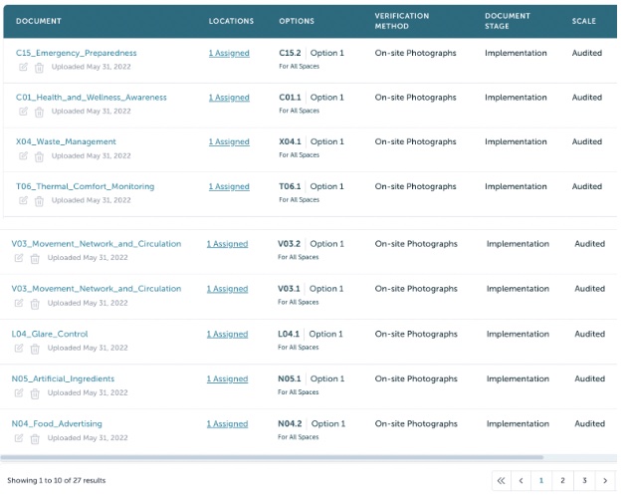Delete the V03.1 Movement Network document
628x501 pixels.
[35, 304]
